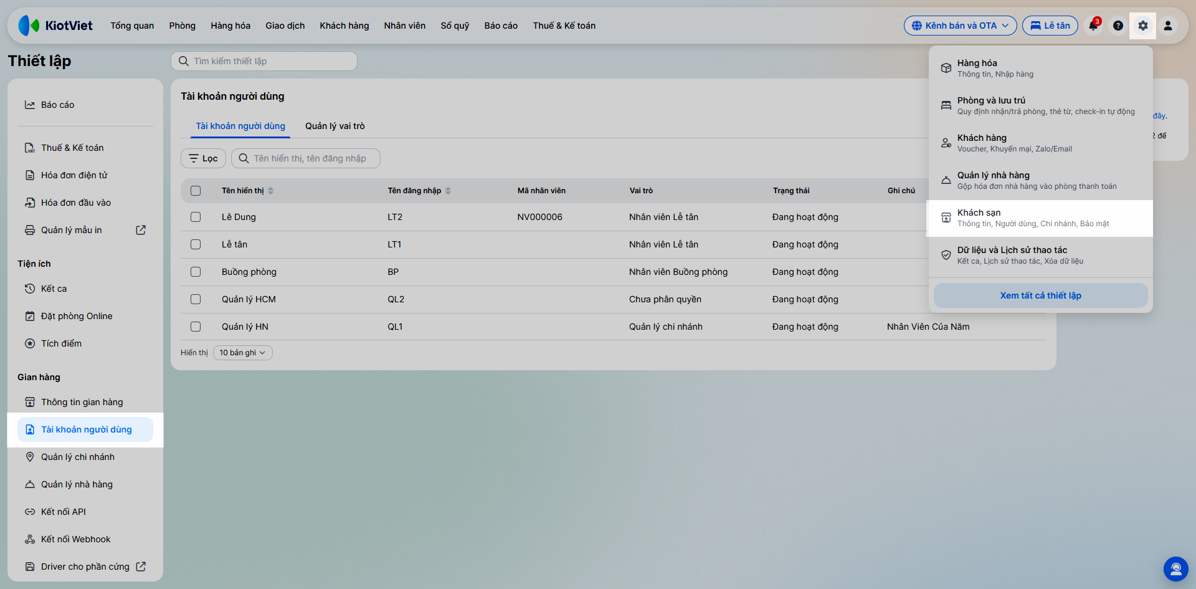Viewport: 1196px width, 589px height.
Task: Click Nhân Viên Của Năm note cell
Action: tap(928, 327)
